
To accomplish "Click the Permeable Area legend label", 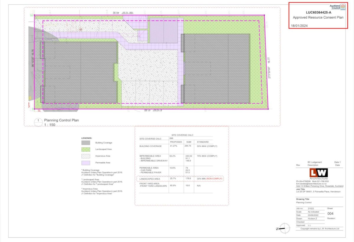I will coord(102,163).
